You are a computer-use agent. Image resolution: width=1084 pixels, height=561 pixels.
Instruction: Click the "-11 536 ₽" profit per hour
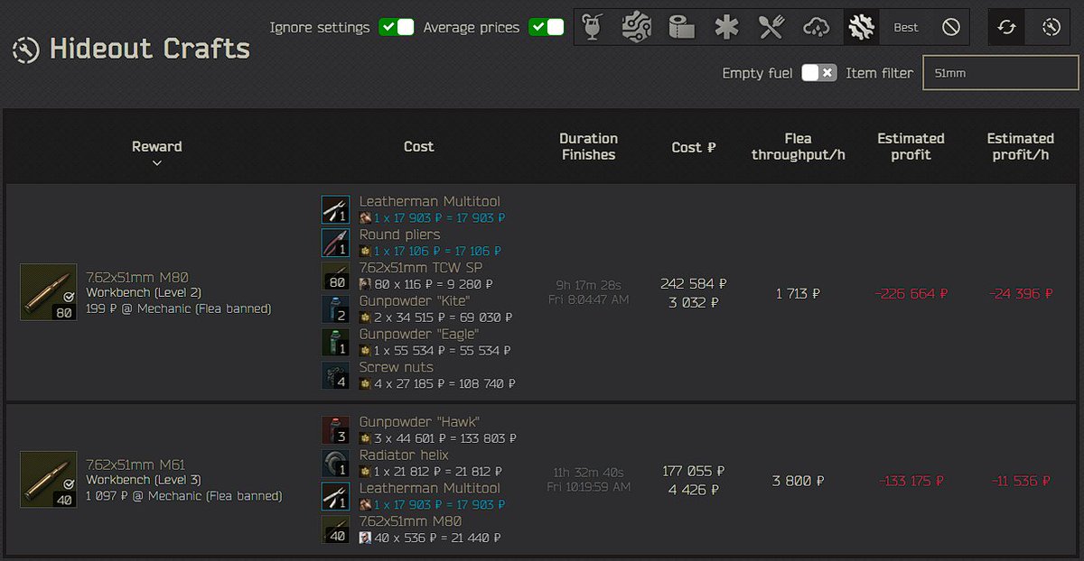click(x=1021, y=481)
